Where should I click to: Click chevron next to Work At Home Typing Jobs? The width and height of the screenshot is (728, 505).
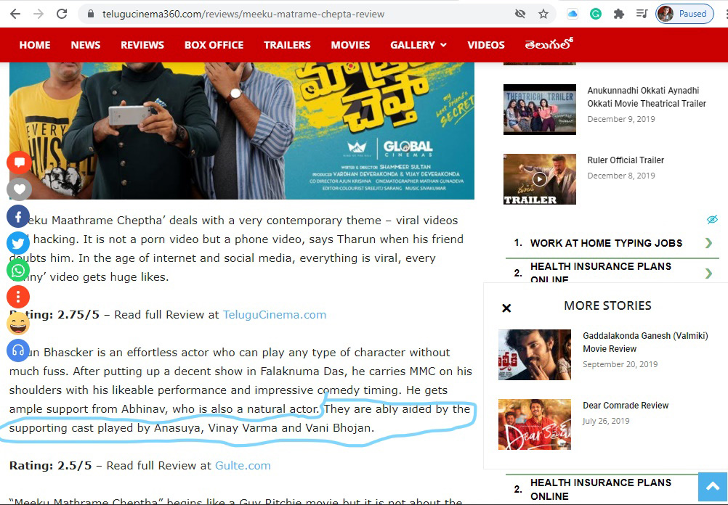click(708, 243)
